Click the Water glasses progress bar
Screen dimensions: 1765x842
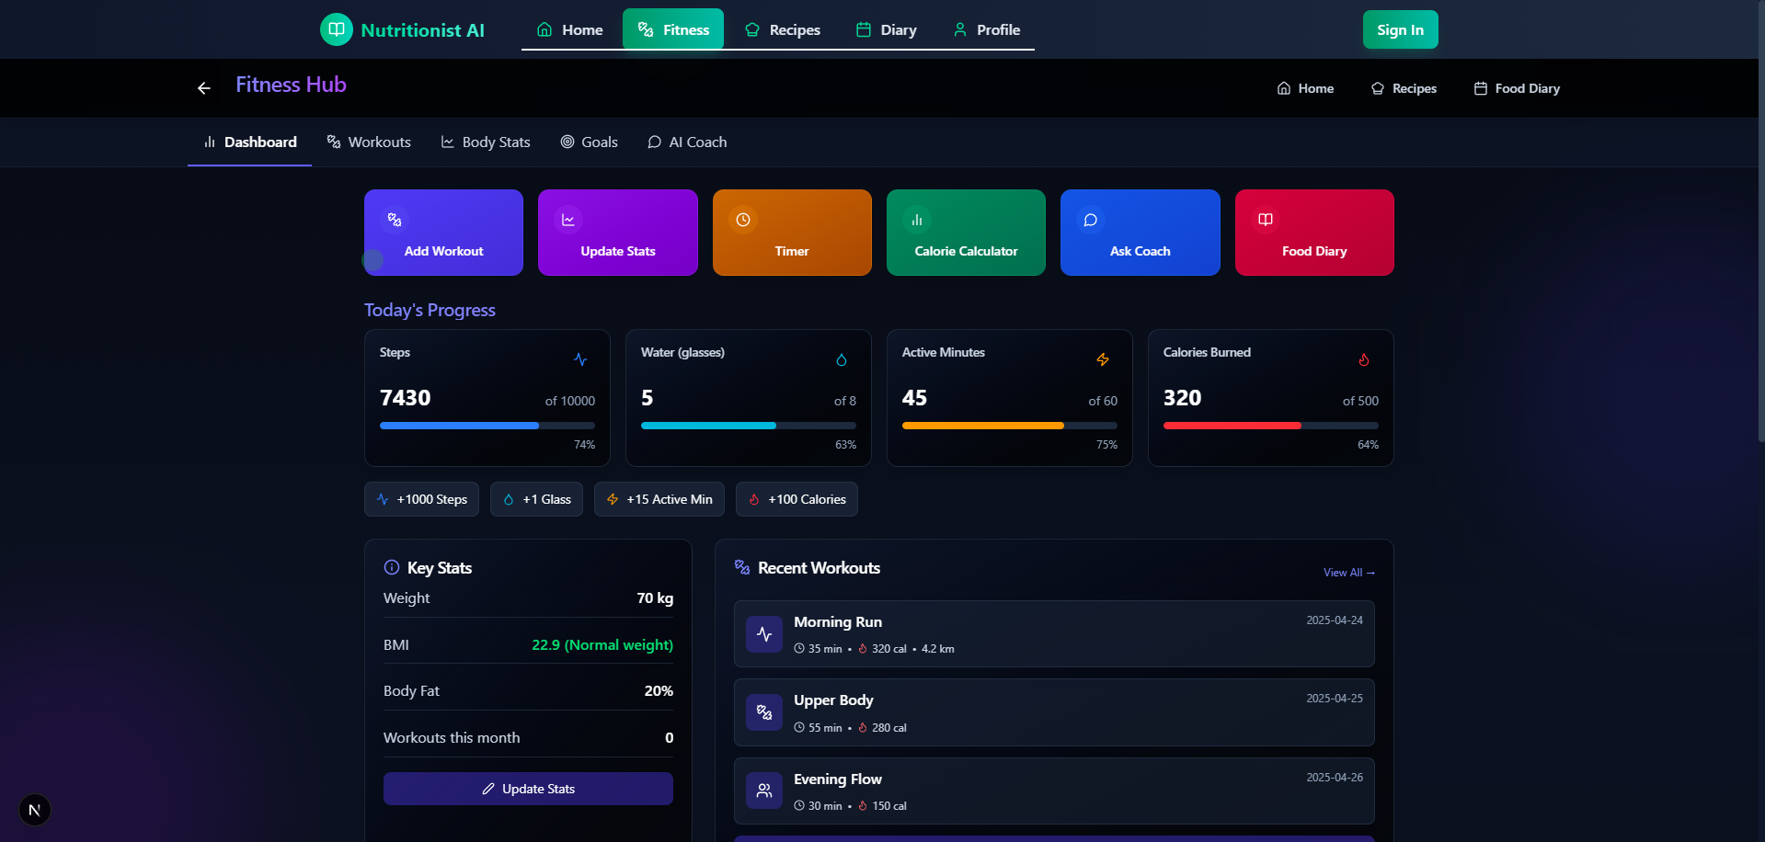pos(749,426)
